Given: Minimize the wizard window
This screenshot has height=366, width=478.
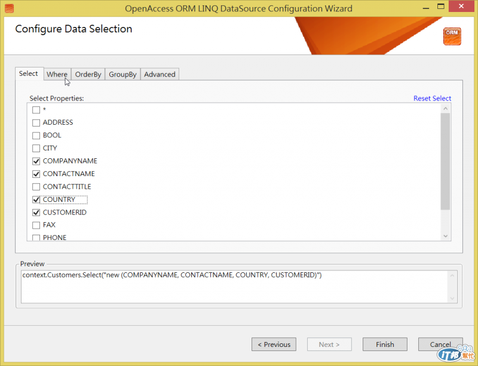Looking at the screenshot, I should [x=426, y=7].
